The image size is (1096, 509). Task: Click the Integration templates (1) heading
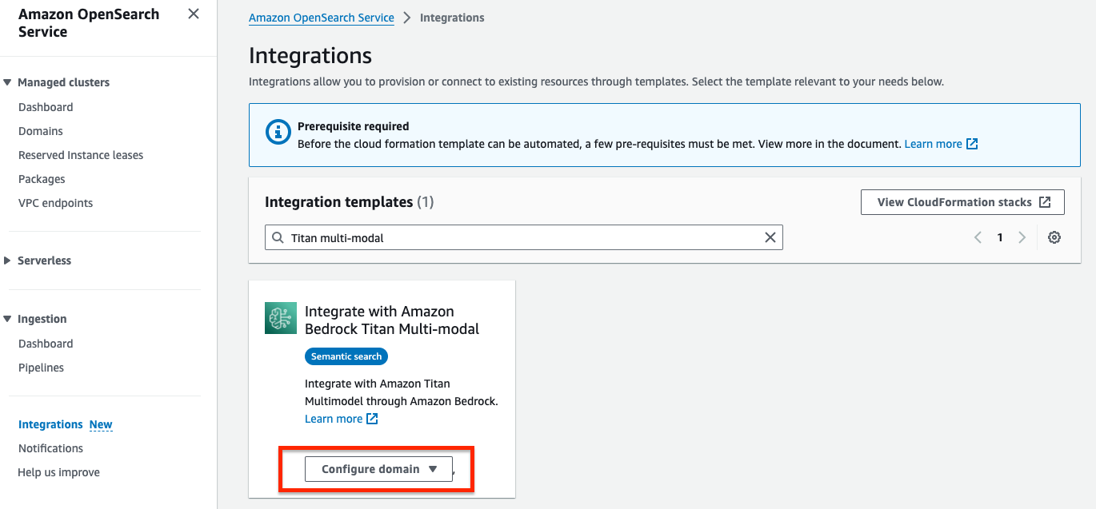tap(350, 202)
